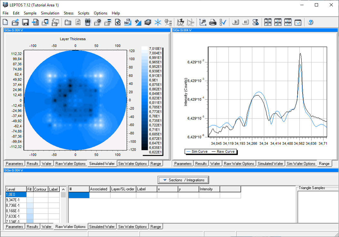Switch to Sim Wafer Options tab in wafer map panel
The width and height of the screenshot is (339, 237).
(x=133, y=164)
